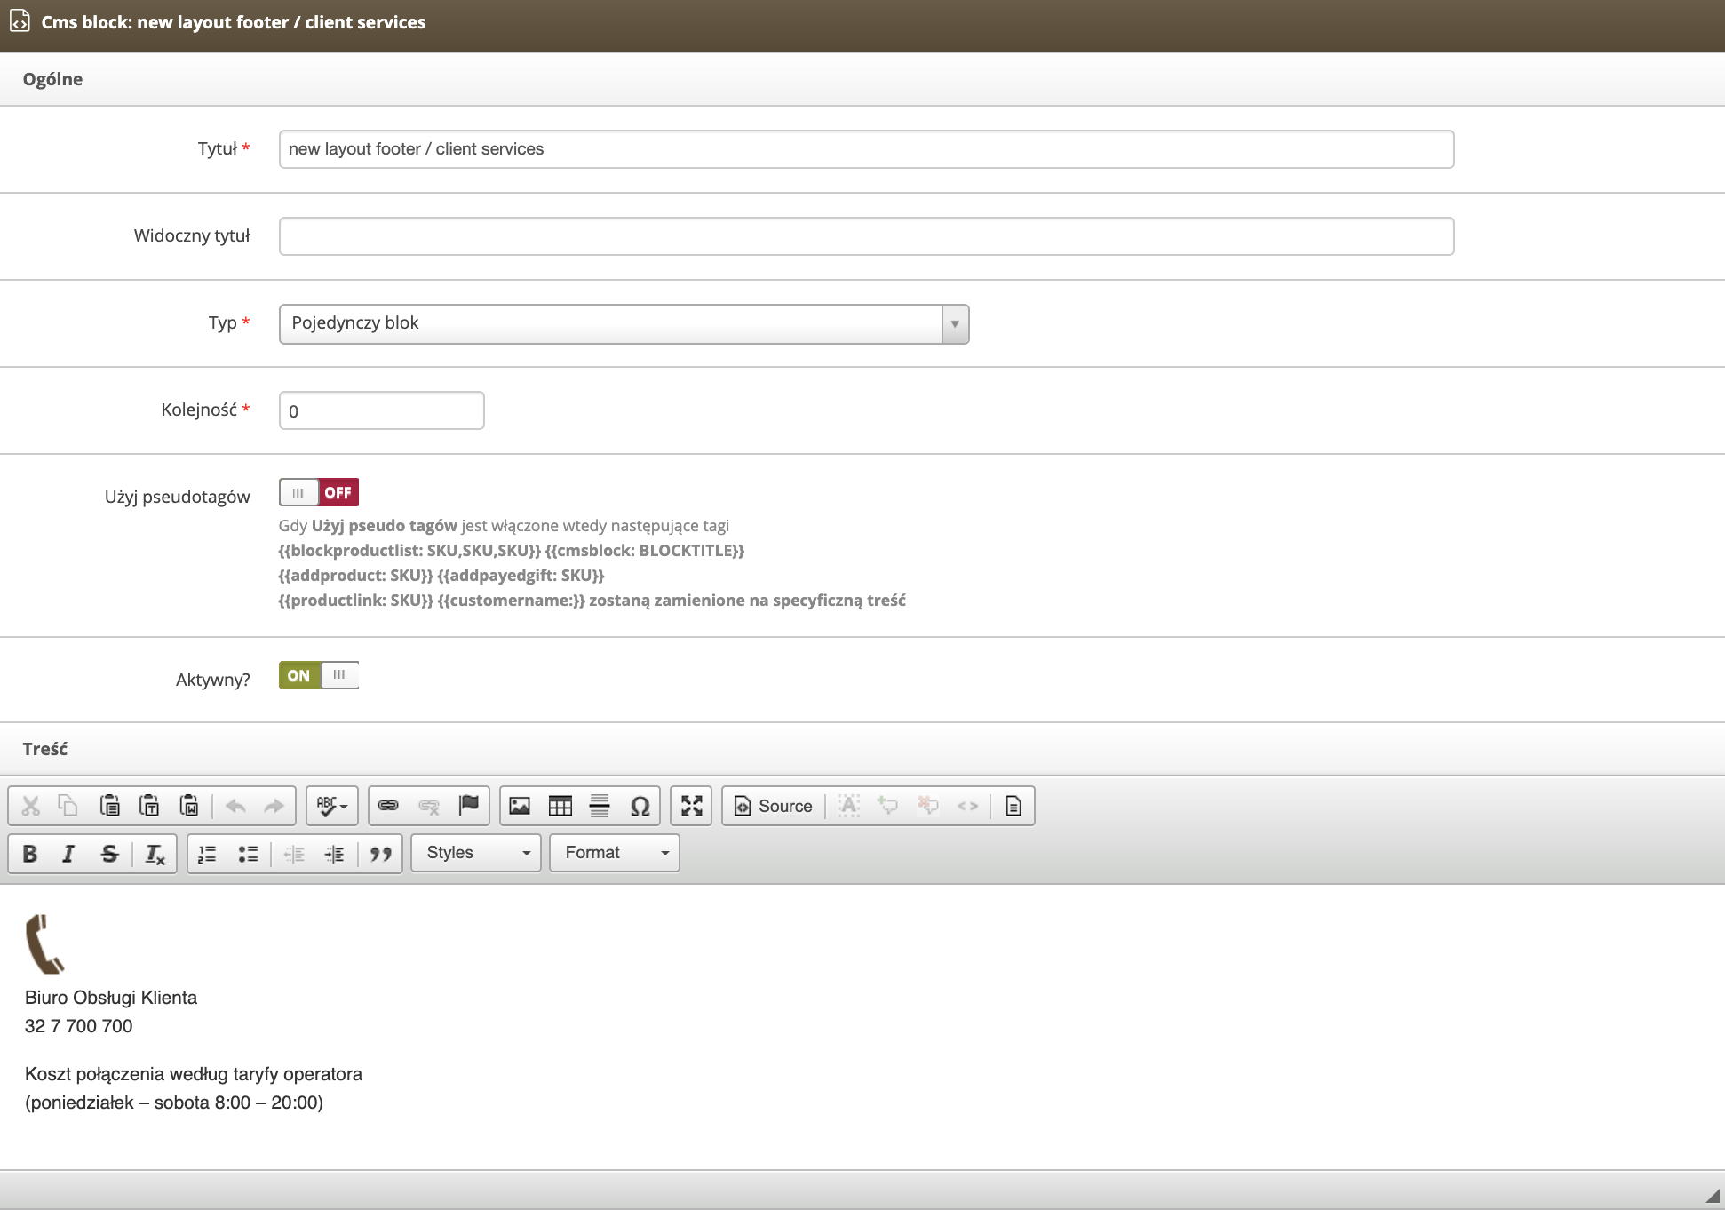
Task: Insert a numbered list
Action: [207, 853]
